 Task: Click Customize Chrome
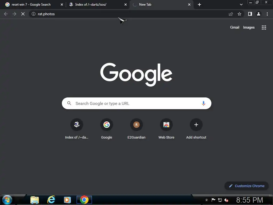tap(247, 186)
